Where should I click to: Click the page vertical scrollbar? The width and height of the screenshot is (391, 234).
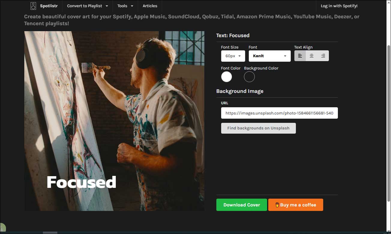point(388,120)
